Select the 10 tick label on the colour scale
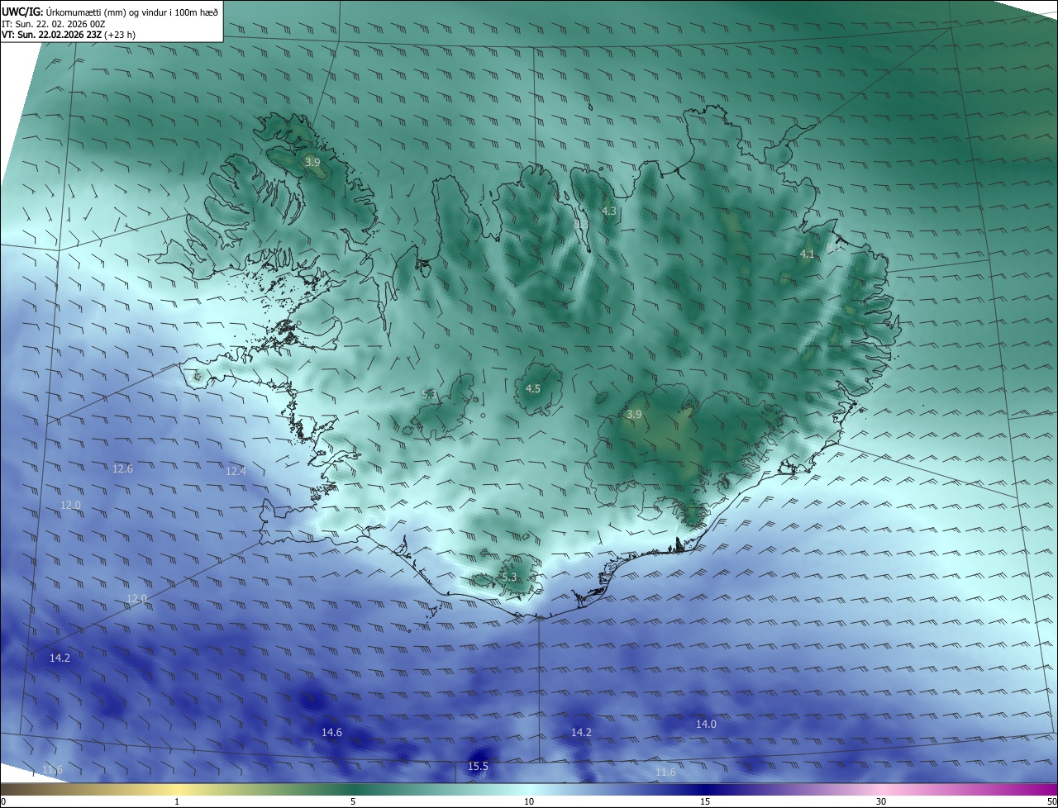The height and width of the screenshot is (808, 1058). pyautogui.click(x=529, y=801)
